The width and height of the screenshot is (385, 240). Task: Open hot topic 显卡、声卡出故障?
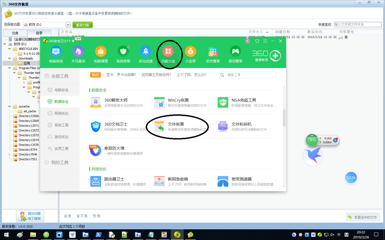pyautogui.click(x=121, y=75)
